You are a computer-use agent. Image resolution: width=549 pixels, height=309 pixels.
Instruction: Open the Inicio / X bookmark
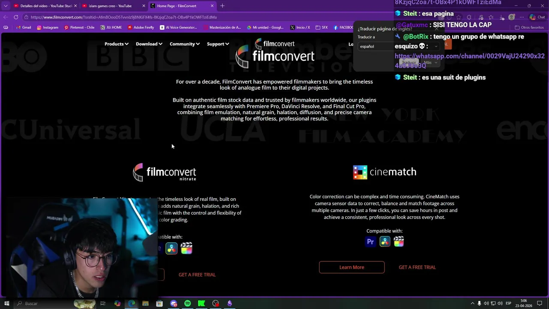coord(300,27)
